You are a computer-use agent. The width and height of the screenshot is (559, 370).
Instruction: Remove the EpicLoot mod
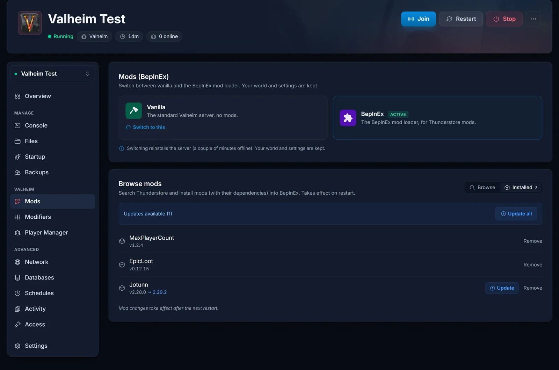533,265
